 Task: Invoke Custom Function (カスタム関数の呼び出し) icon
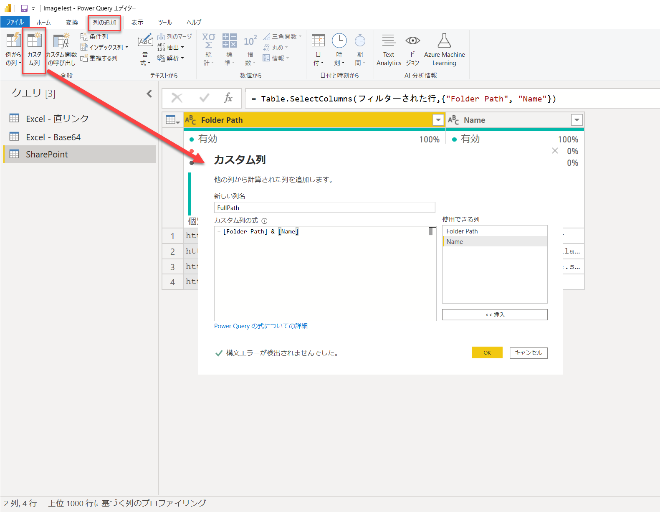tap(61, 49)
